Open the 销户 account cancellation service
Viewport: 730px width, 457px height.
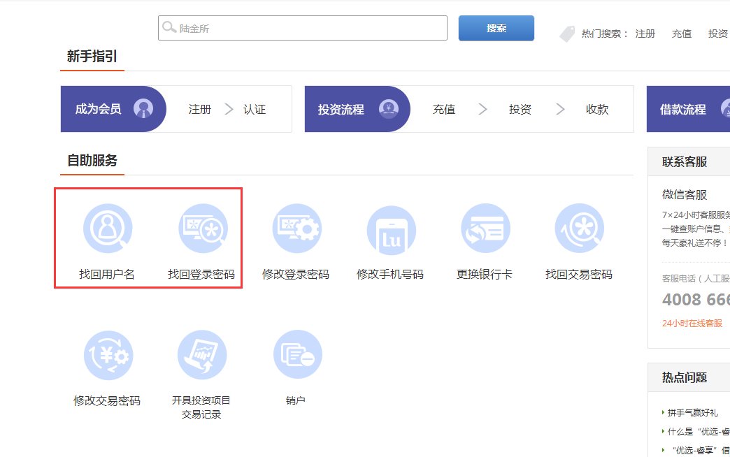pos(297,354)
